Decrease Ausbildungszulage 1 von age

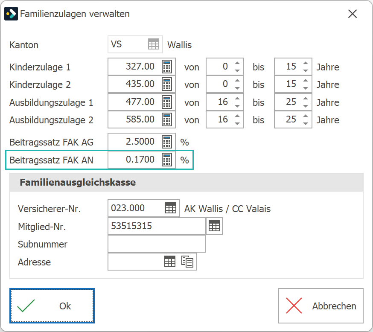(237, 106)
